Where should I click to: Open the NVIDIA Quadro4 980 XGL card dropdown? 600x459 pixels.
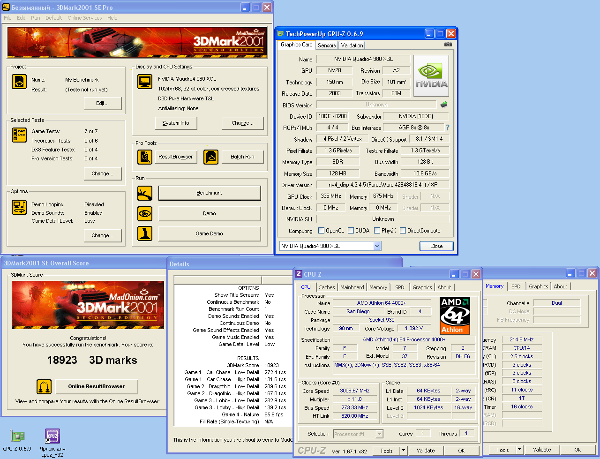pos(377,246)
